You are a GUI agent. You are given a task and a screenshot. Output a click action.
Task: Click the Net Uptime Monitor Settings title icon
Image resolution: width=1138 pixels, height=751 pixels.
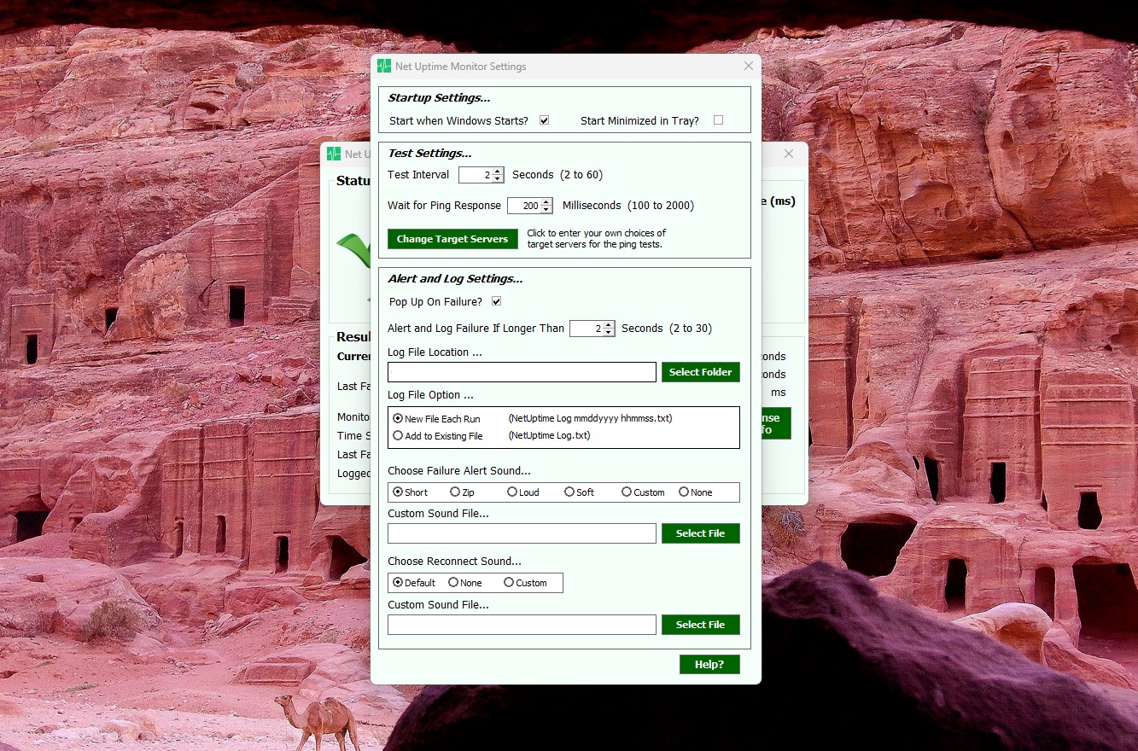(384, 67)
